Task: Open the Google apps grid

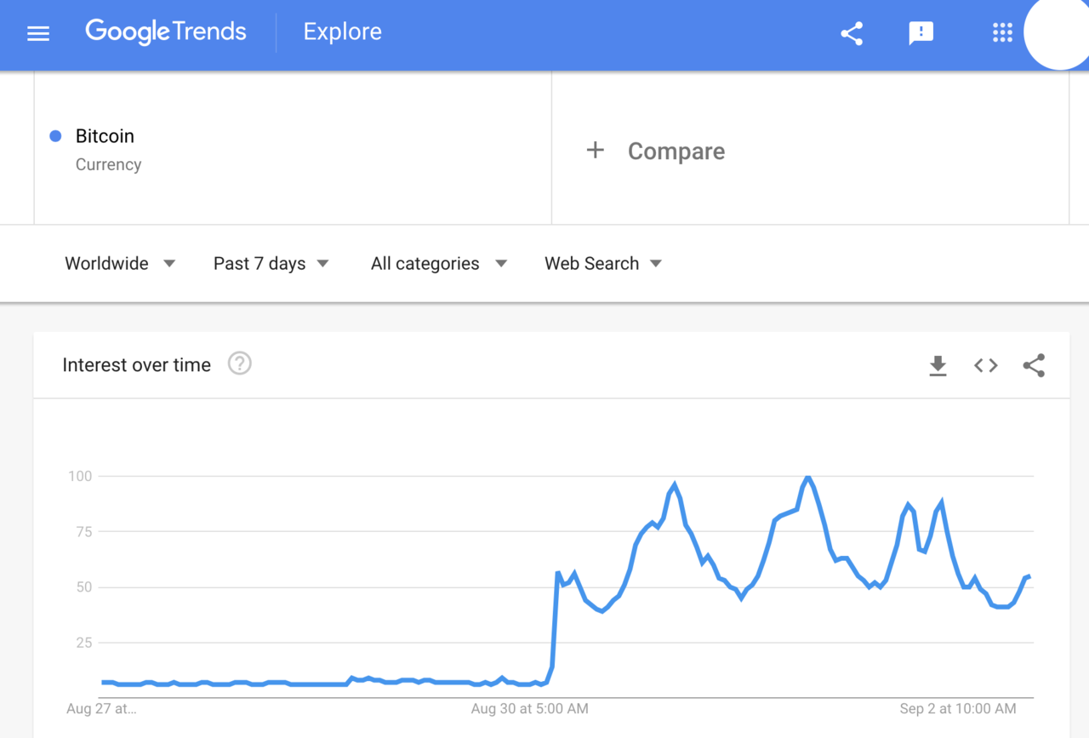Action: [x=1002, y=33]
